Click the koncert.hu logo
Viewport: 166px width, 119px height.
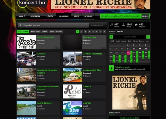pos(31,3)
